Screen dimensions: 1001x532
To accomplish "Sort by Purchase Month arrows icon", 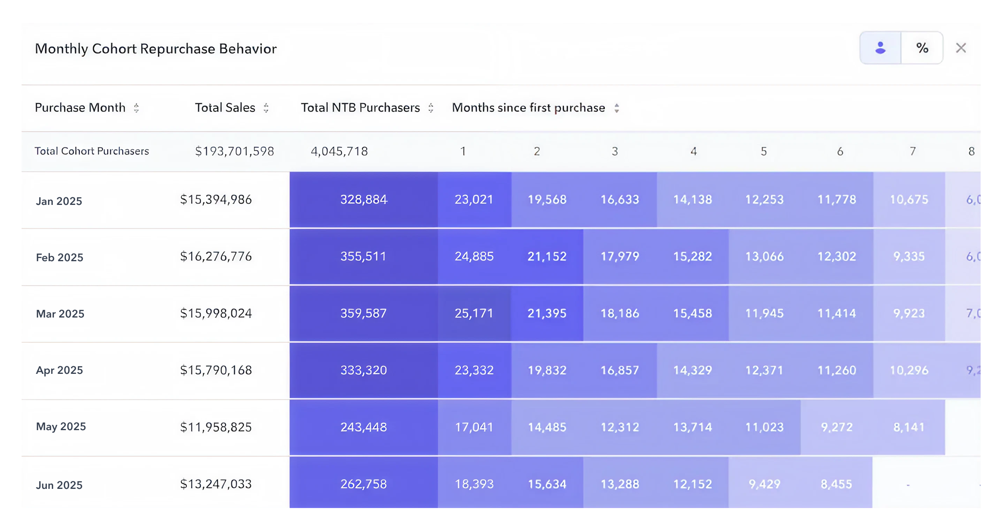I will point(136,108).
